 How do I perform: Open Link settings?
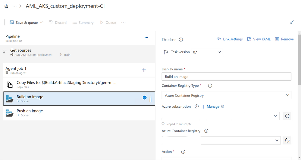click(230, 39)
